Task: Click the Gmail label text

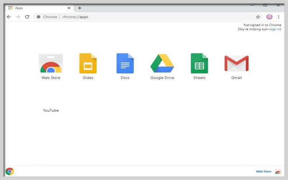Action: (x=237, y=78)
